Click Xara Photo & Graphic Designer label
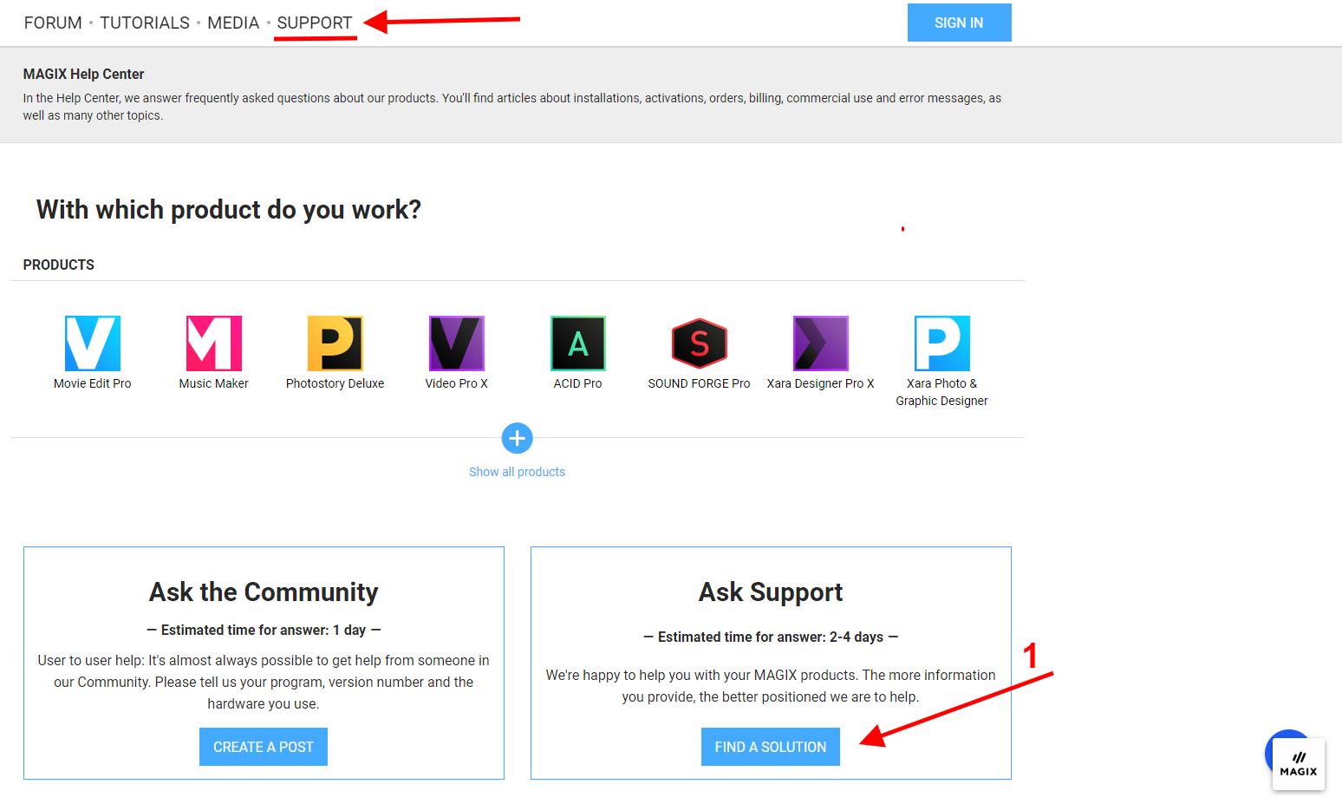 coord(942,392)
